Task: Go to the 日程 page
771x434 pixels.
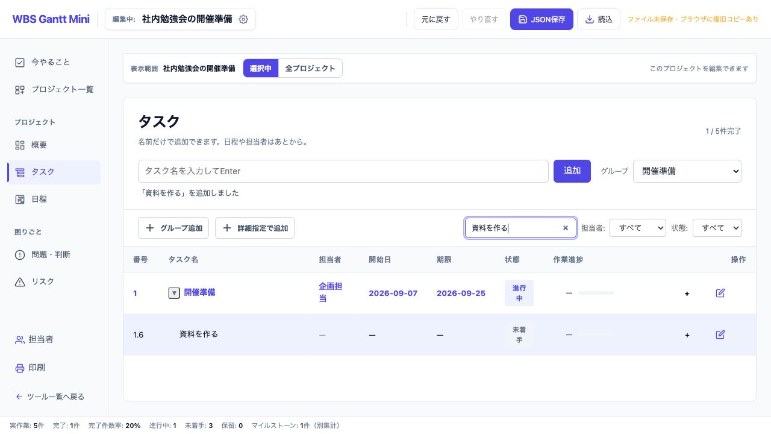Action: click(54, 199)
